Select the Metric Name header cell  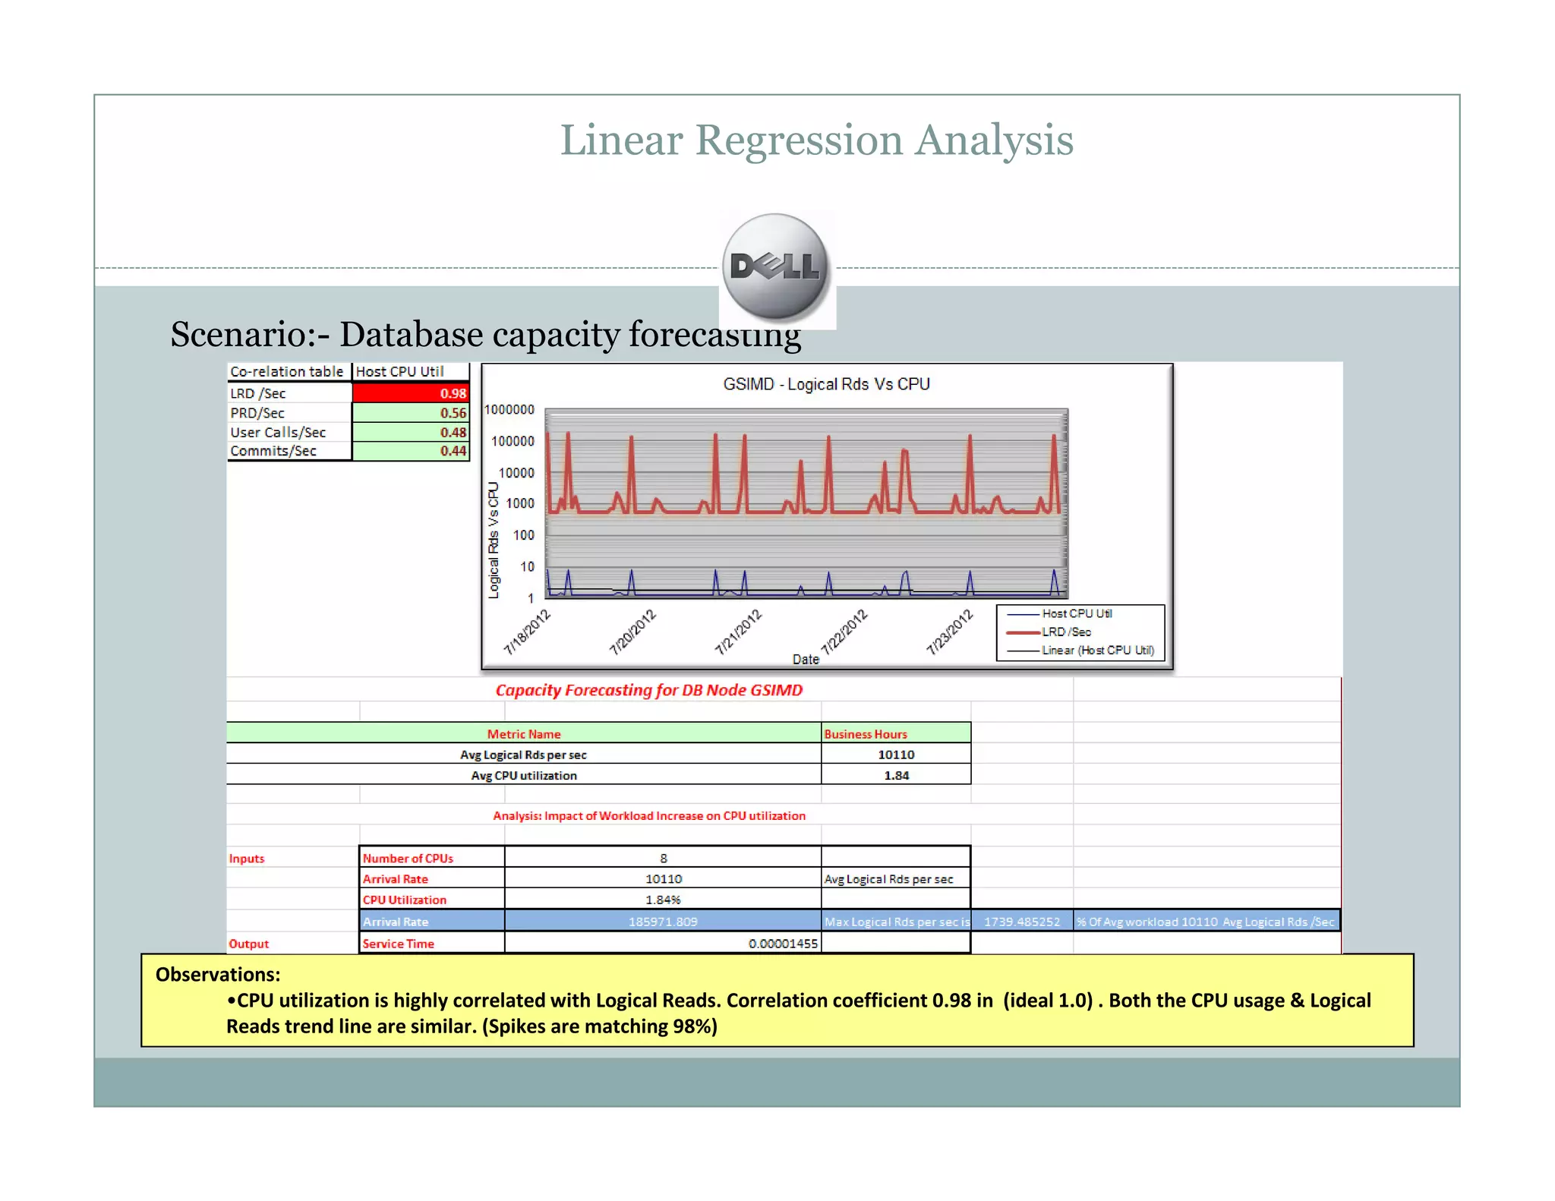(523, 734)
